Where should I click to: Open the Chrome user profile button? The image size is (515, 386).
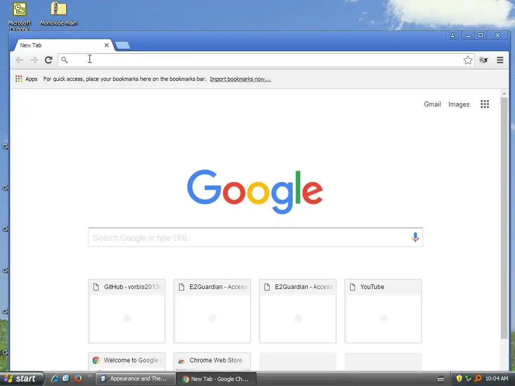click(x=452, y=35)
